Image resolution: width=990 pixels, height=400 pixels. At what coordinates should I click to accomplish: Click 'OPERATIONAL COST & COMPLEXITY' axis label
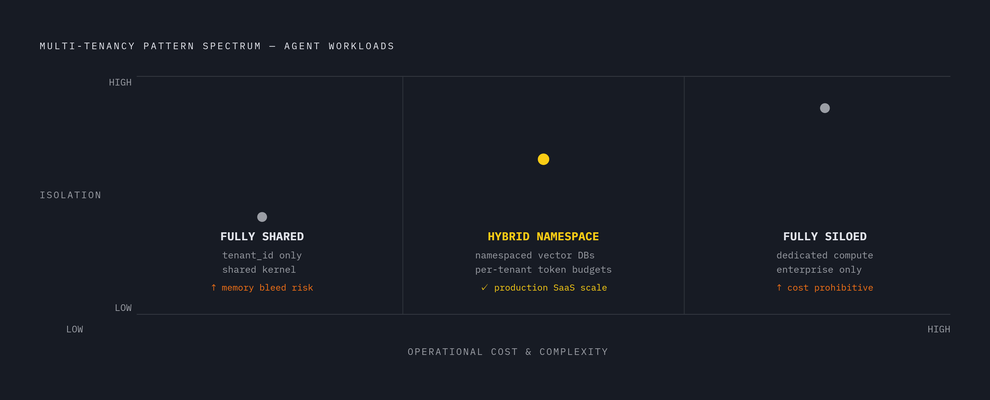tap(508, 352)
